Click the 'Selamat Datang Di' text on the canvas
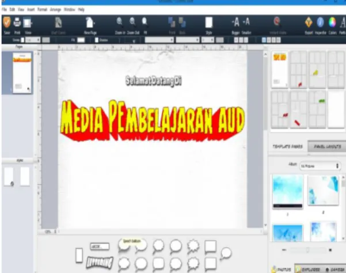This screenshot has height=273, width=346. [154, 81]
